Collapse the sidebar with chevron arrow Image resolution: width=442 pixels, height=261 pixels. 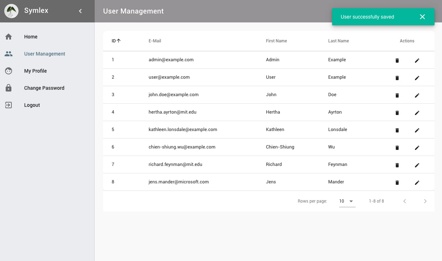[x=80, y=11]
